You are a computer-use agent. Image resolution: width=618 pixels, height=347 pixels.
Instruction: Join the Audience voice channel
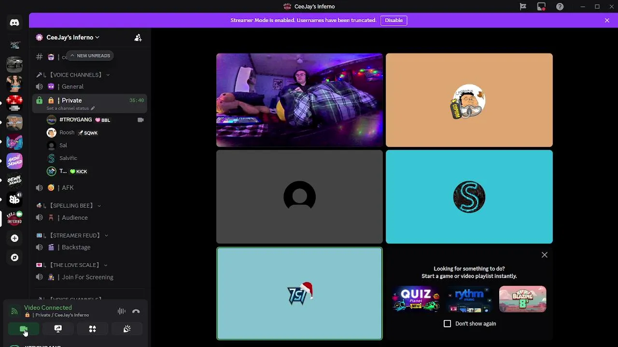pyautogui.click(x=90, y=217)
